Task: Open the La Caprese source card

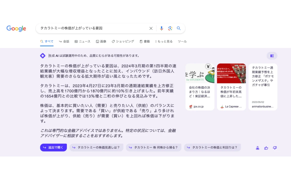Action: 231,87
